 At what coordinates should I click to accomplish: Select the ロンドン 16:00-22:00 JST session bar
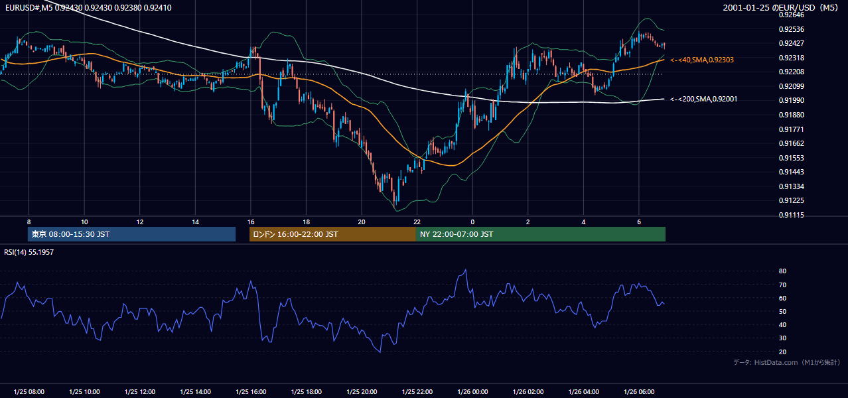pos(332,234)
